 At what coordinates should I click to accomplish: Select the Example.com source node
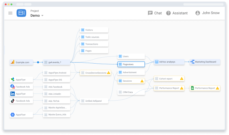[21, 62]
